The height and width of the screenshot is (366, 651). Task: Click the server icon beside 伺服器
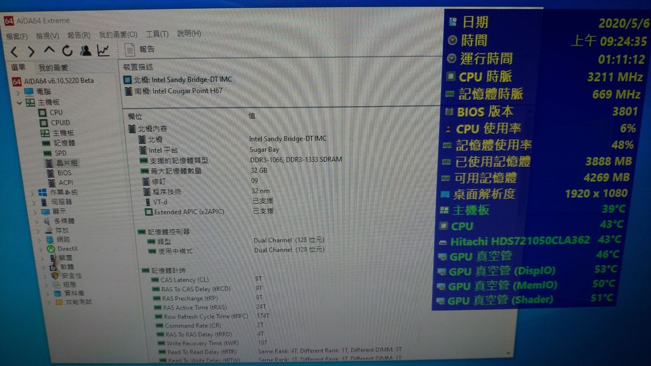pos(44,202)
